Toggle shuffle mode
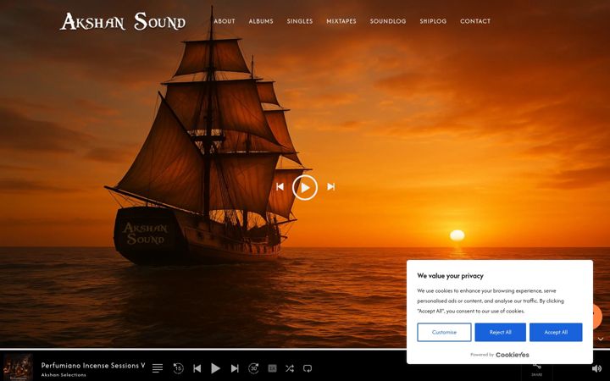The height and width of the screenshot is (381, 610). point(290,368)
